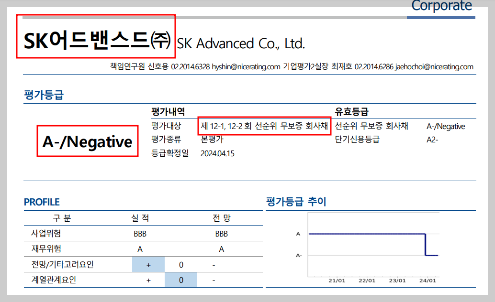Screen dimensions: 495x302
Task: Click the - cell in 전망/기타고려요인 row
Action: pos(214,265)
